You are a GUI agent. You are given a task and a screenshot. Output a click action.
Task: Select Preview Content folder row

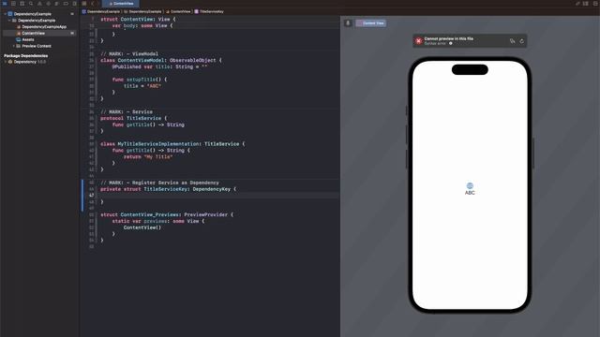tap(34, 46)
